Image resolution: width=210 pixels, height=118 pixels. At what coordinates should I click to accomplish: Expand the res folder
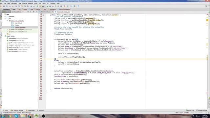click(5, 34)
